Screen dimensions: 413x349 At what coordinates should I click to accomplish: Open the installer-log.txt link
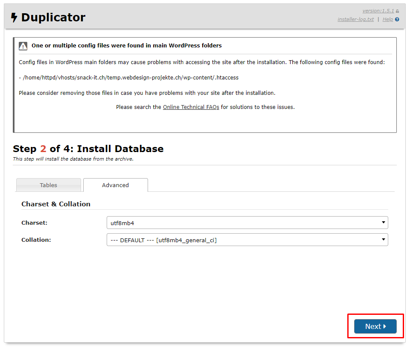tap(355, 19)
